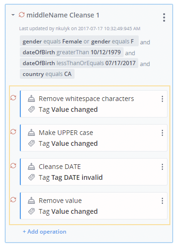Click Remove value operation label
Viewport: 176px width, 244px height.
click(60, 201)
